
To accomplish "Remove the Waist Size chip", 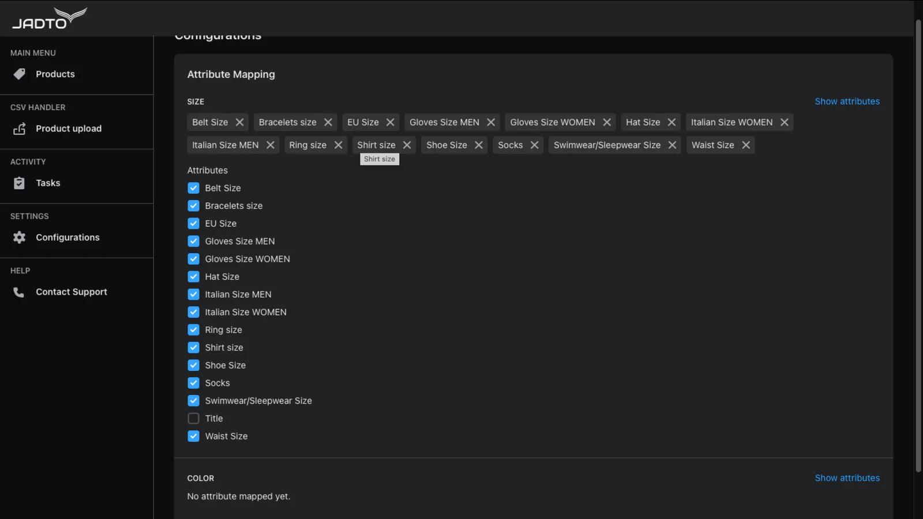I will tap(746, 145).
